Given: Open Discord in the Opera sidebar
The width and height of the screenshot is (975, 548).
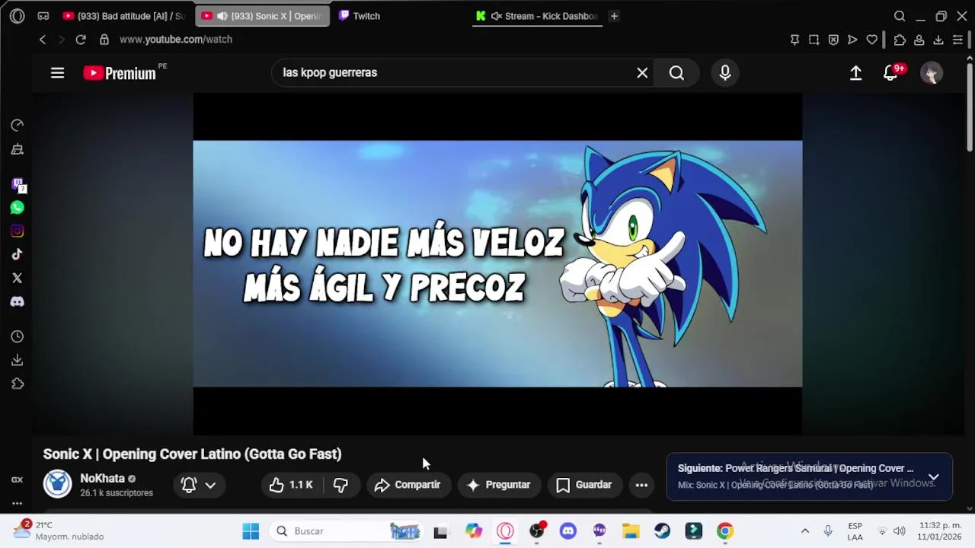Looking at the screenshot, I should coord(18,302).
